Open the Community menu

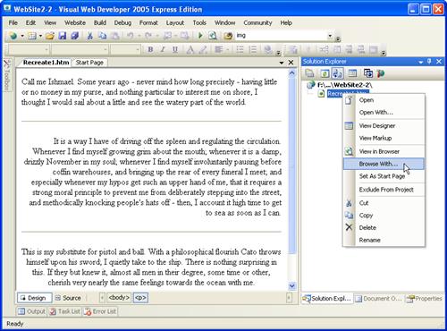(257, 22)
